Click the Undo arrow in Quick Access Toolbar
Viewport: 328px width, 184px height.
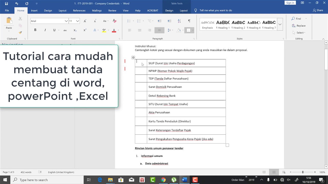17,4
